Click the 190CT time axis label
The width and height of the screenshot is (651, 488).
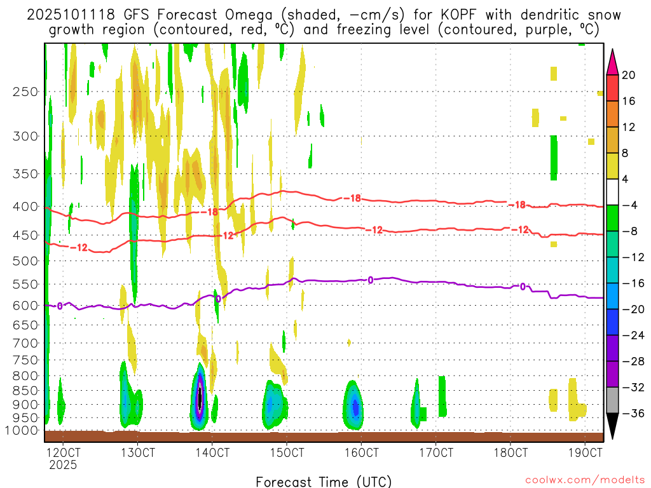585,452
